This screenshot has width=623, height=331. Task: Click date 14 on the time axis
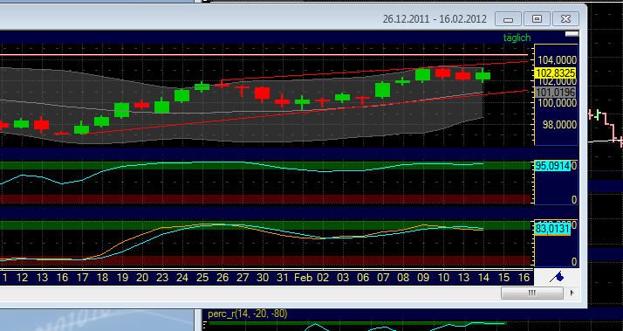(x=483, y=278)
